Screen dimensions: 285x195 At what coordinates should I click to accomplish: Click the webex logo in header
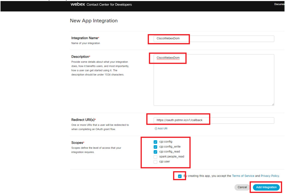point(78,4)
